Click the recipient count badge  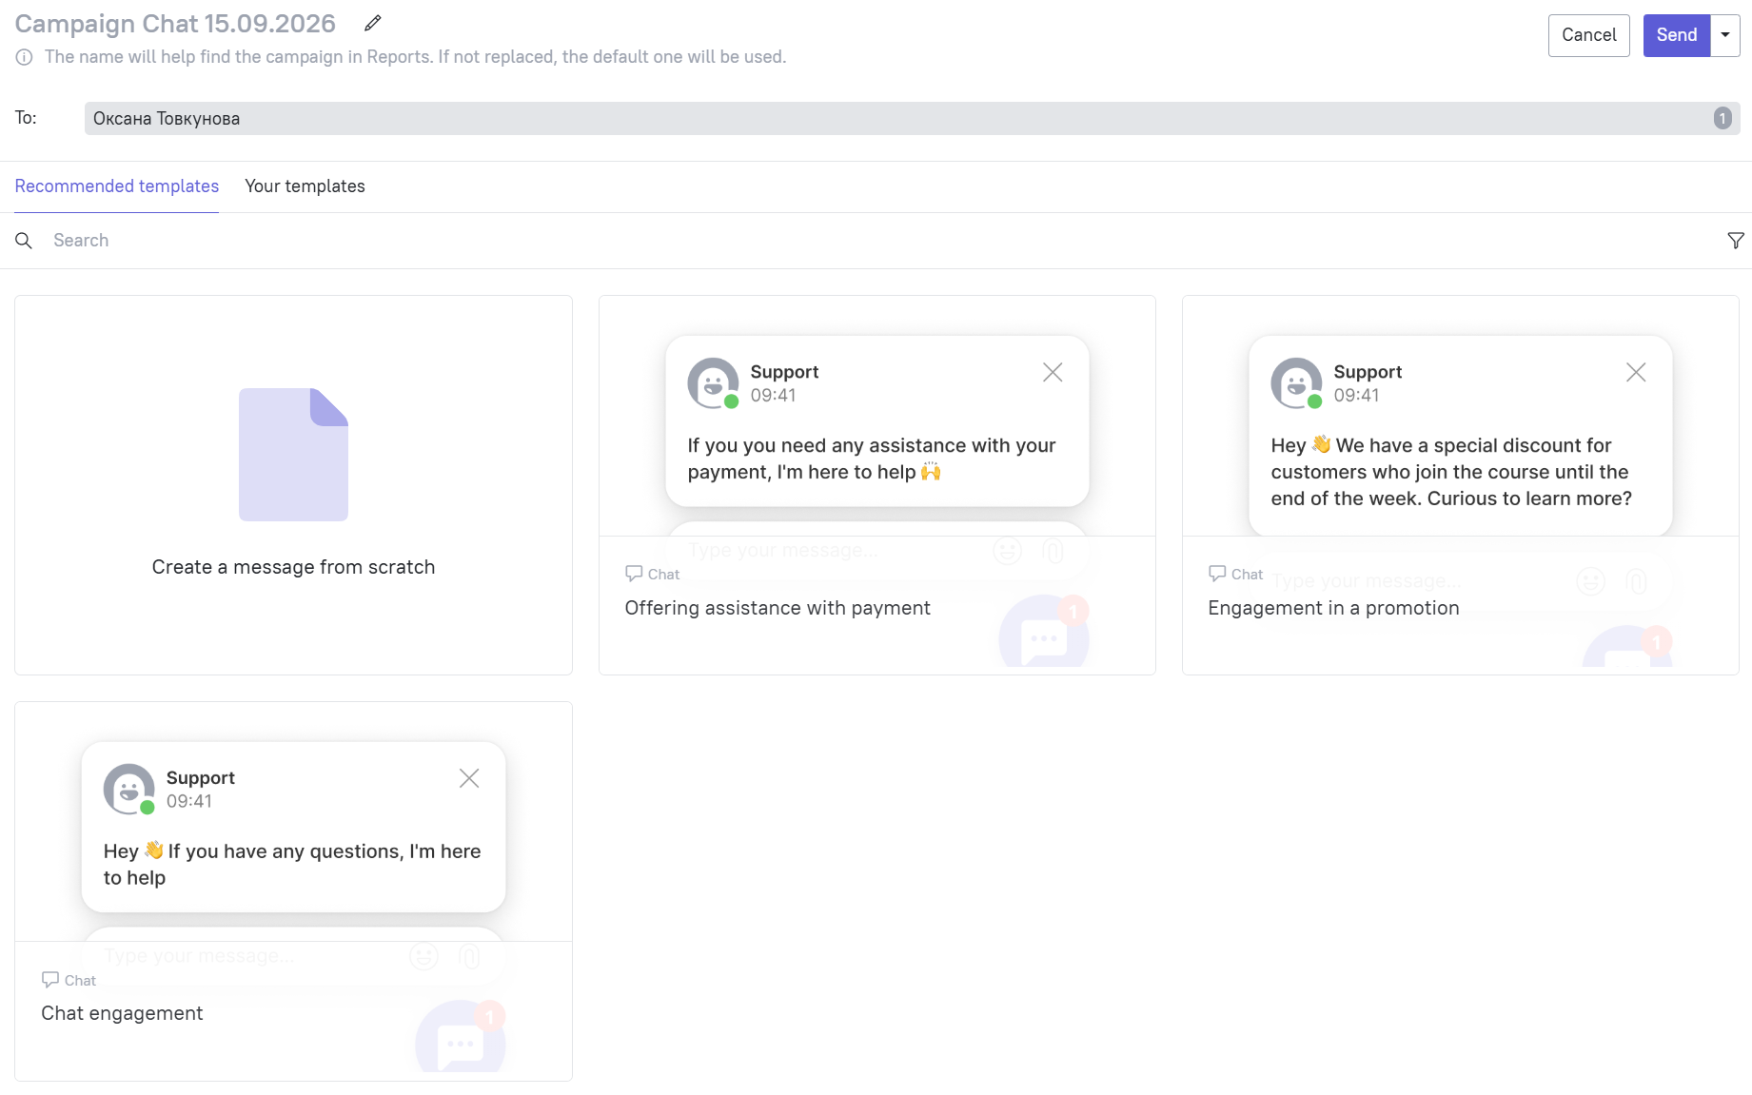click(1722, 119)
